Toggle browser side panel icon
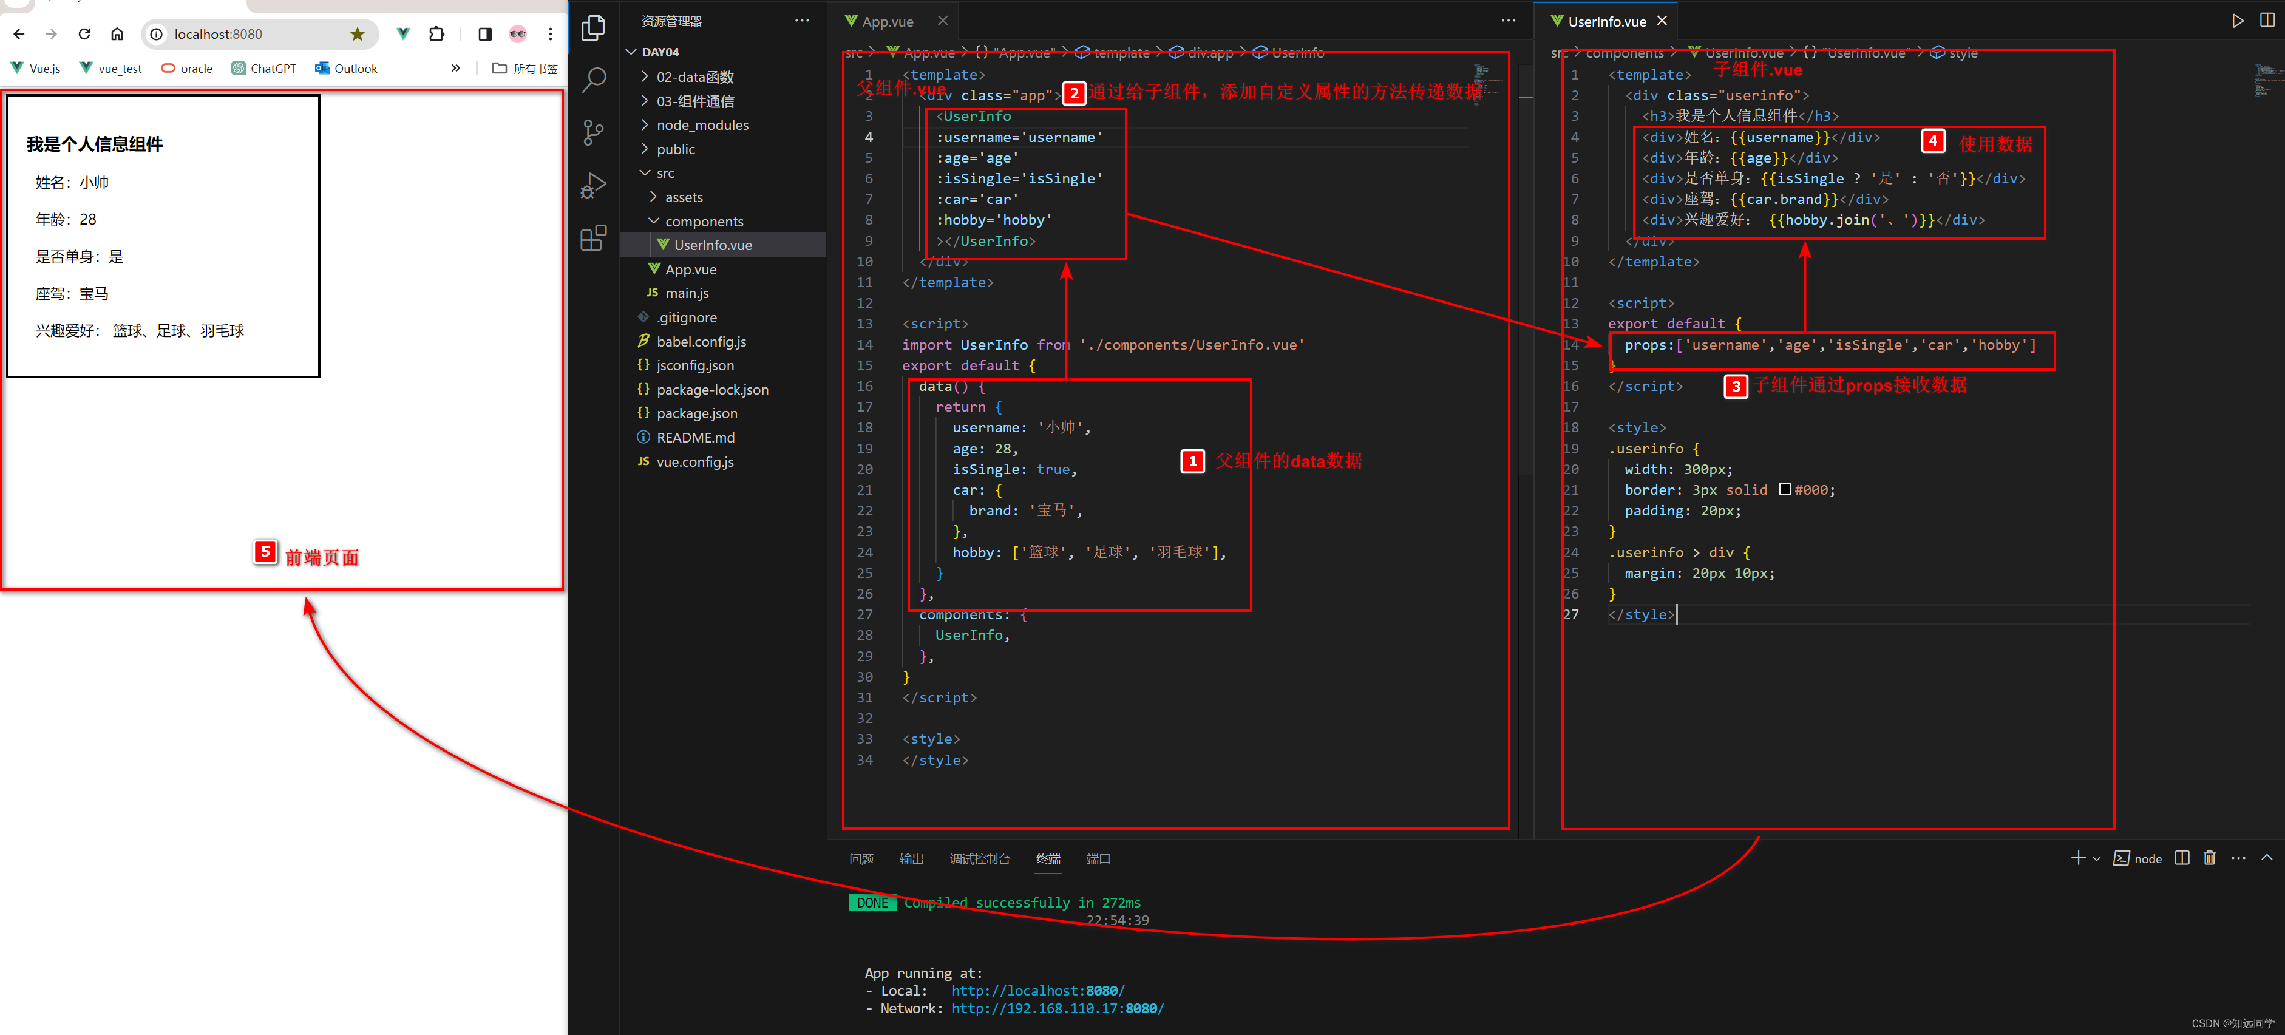The height and width of the screenshot is (1035, 2285). coord(484,34)
